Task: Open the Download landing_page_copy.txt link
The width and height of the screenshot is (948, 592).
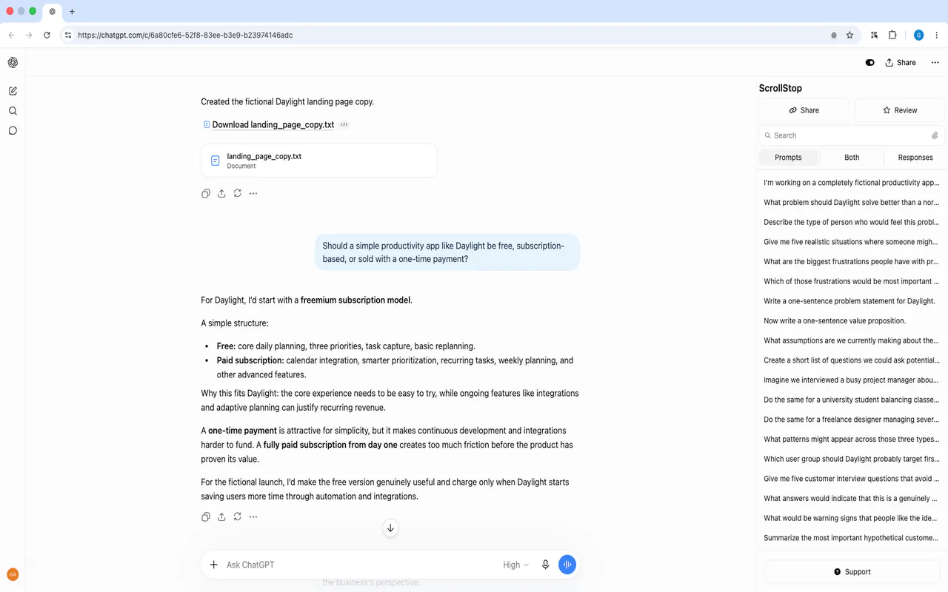Action: point(273,124)
